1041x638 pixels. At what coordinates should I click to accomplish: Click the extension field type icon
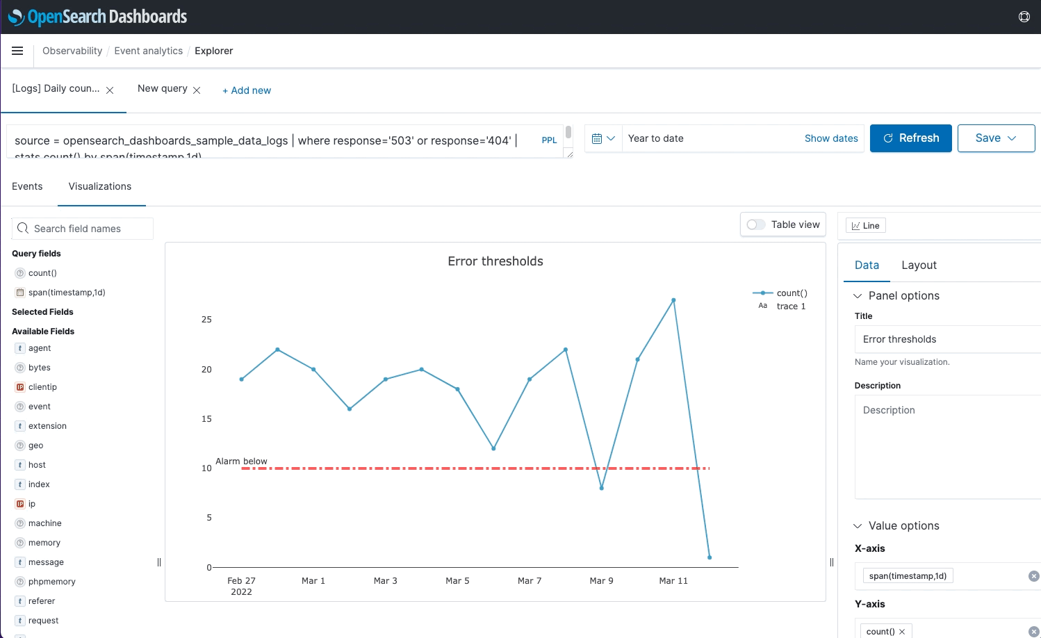[20, 426]
